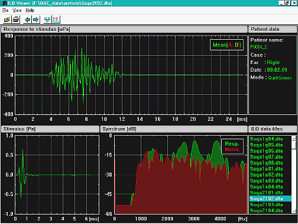The image size is (298, 224).
Task: Select the highlighted 9aqa2102.dta entry
Action: point(270,199)
